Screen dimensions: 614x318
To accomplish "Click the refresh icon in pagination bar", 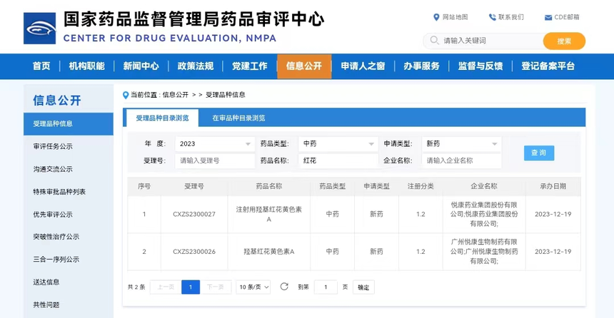I will 284,287.
